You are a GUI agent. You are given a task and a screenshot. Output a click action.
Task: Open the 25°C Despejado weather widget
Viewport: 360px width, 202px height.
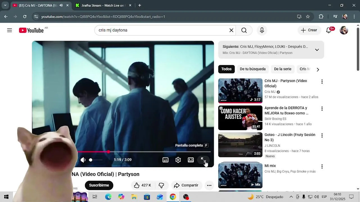(x=265, y=197)
